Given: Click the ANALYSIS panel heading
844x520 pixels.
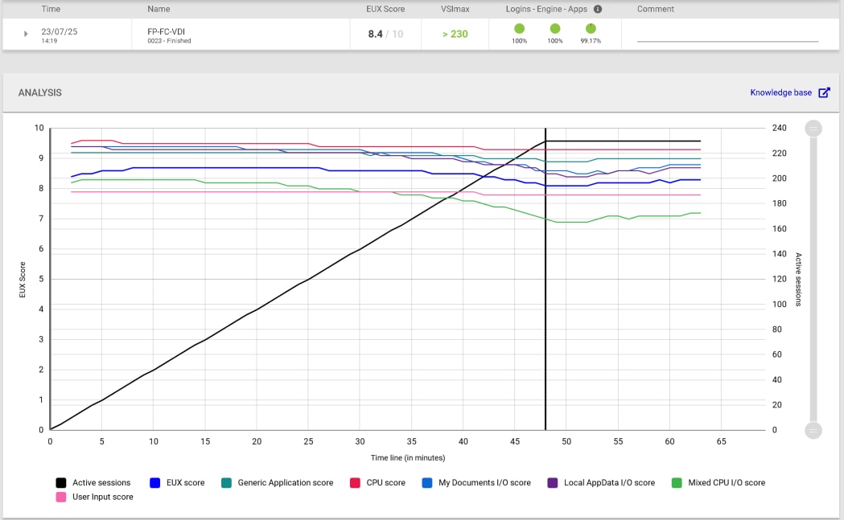Looking at the screenshot, I should (x=40, y=92).
